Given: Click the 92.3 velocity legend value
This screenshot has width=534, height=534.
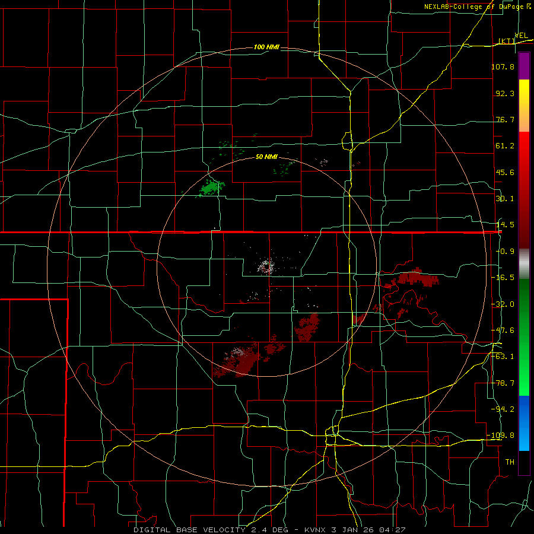Looking at the screenshot, I should coord(505,93).
